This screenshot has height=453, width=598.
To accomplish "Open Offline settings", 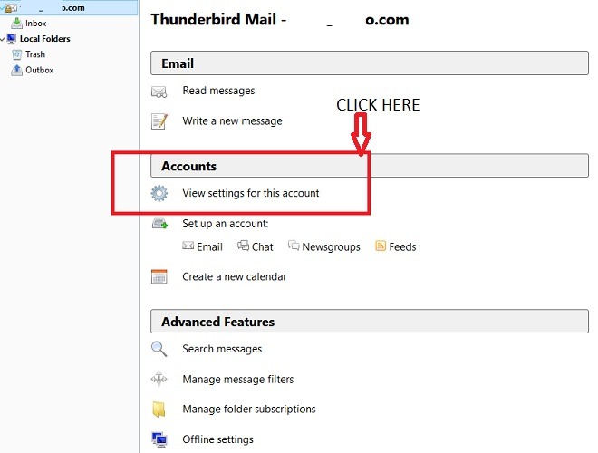I will 217,439.
